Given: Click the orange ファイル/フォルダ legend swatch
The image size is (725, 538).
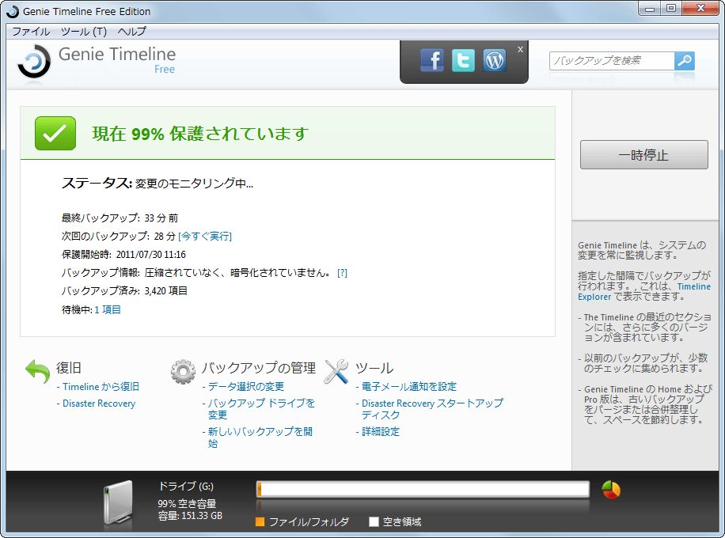Looking at the screenshot, I should [x=260, y=522].
